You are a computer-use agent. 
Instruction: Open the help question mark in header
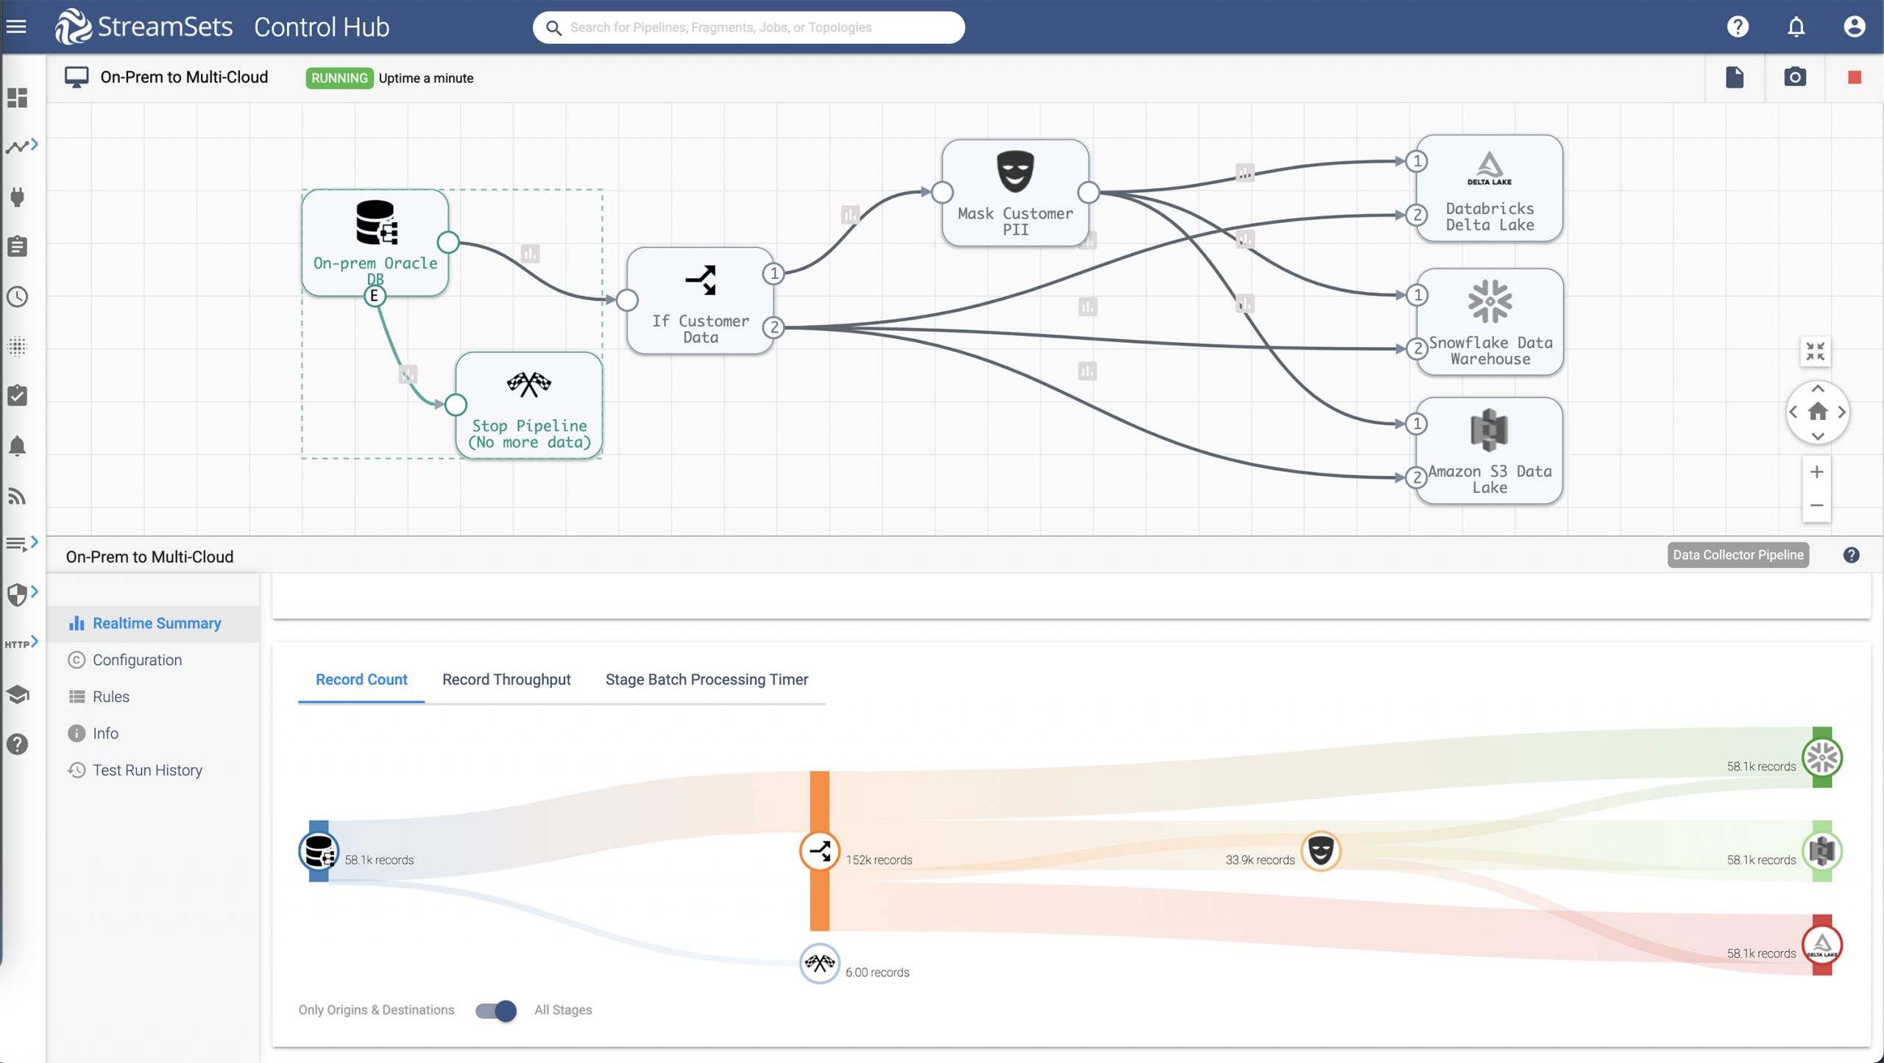[1738, 27]
